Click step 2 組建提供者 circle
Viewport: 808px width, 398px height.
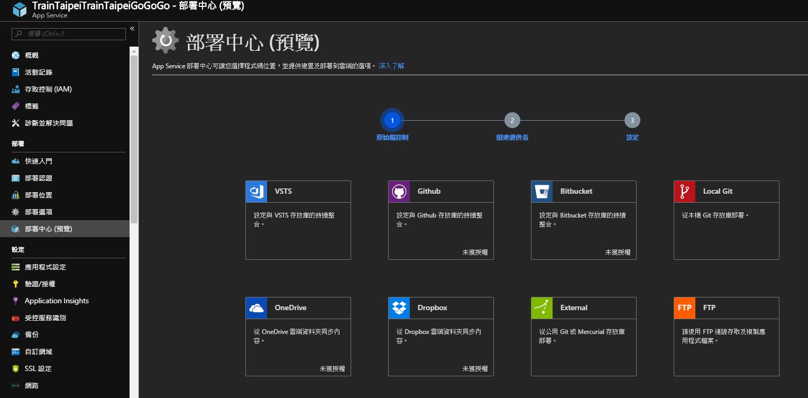point(512,121)
